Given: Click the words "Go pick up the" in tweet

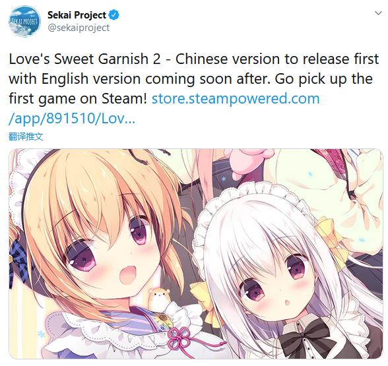Looking at the screenshot, I should pyautogui.click(x=323, y=78).
